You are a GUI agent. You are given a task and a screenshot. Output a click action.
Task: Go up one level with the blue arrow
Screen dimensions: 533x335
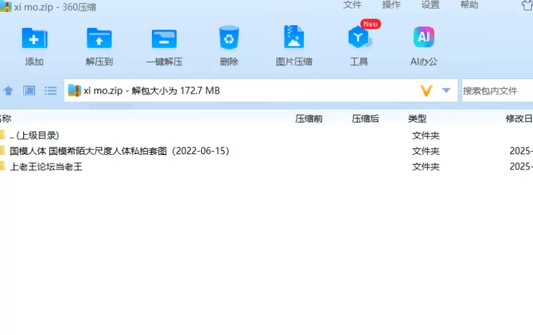click(9, 90)
